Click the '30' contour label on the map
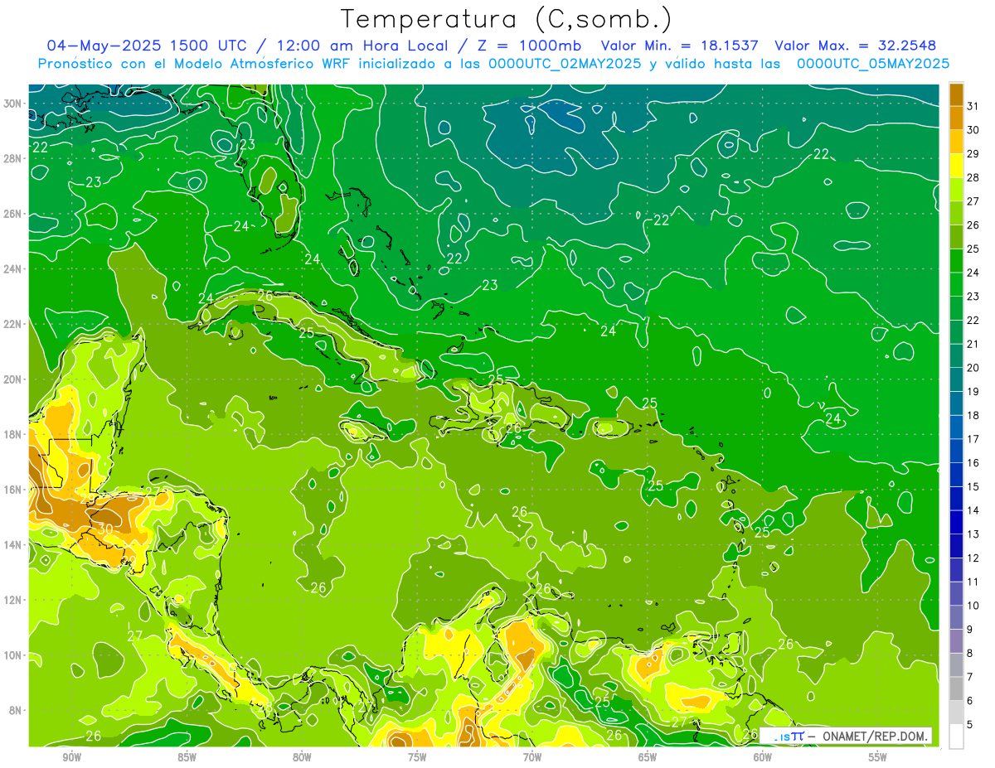 point(105,528)
